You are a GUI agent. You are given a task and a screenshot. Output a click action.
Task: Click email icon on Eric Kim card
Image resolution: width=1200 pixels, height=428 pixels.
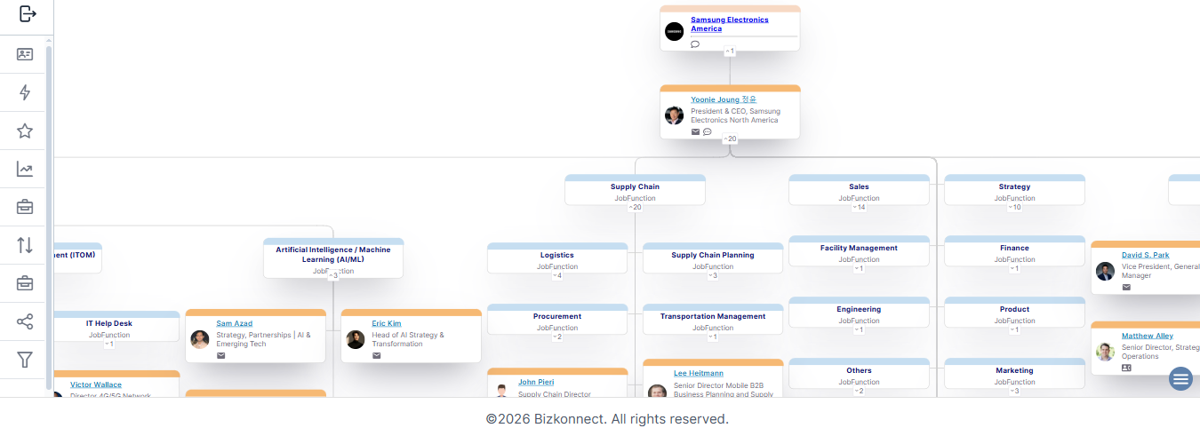point(376,355)
